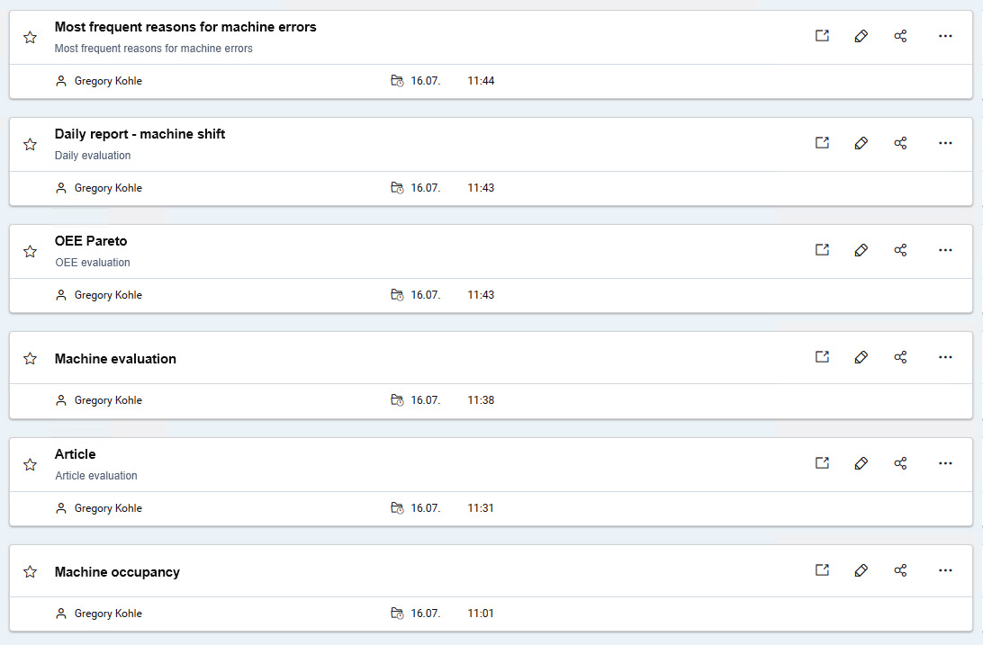
Task: Show more actions for 'Daily report - machine shift'
Action: point(944,143)
